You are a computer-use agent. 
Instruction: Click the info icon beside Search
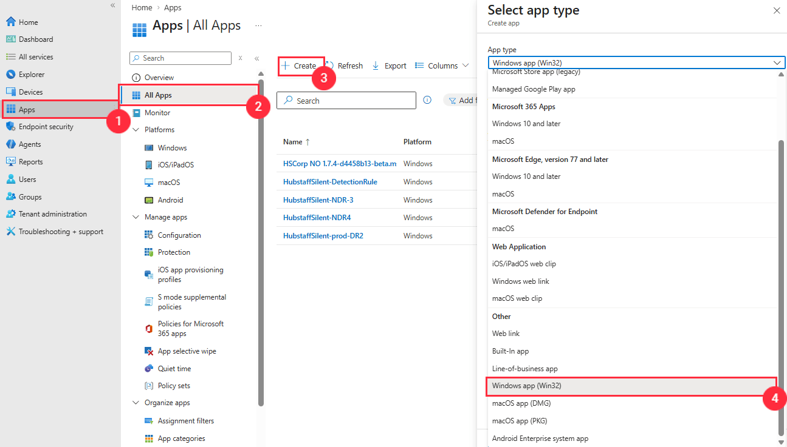tap(427, 100)
